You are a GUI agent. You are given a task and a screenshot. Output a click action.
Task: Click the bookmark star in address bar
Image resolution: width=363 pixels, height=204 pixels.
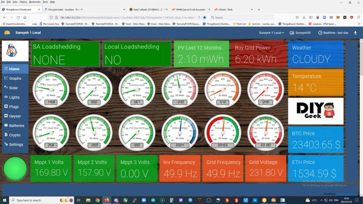point(204,17)
